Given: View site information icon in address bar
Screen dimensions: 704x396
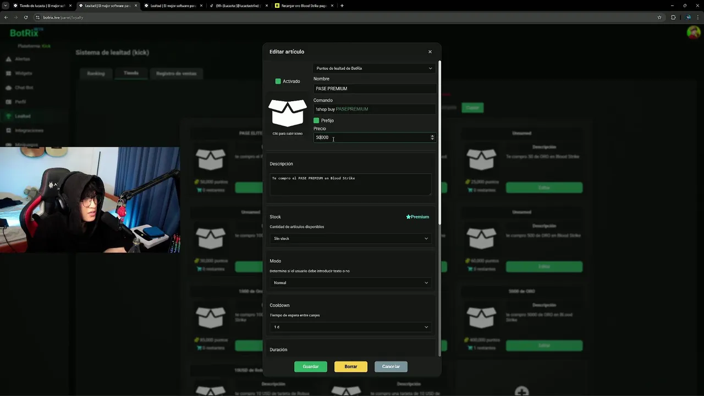Looking at the screenshot, I should click(x=38, y=17).
